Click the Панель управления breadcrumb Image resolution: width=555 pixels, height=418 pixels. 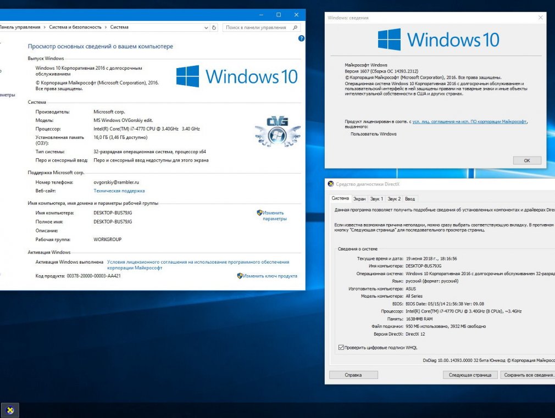(x=20, y=27)
